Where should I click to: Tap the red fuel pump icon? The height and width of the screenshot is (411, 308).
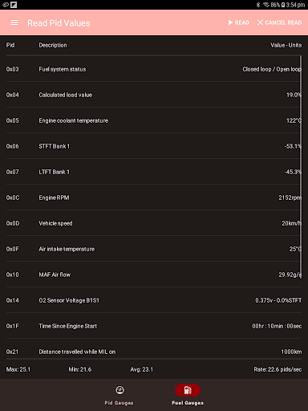pos(188,390)
